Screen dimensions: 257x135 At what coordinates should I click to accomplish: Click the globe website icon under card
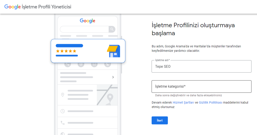tap(107, 65)
